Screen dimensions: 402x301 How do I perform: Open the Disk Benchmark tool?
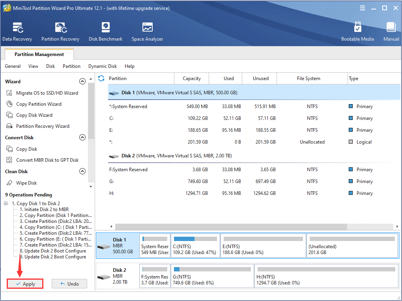click(x=105, y=32)
